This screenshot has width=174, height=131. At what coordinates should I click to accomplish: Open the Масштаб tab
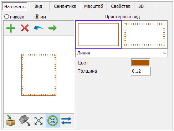coord(93,6)
